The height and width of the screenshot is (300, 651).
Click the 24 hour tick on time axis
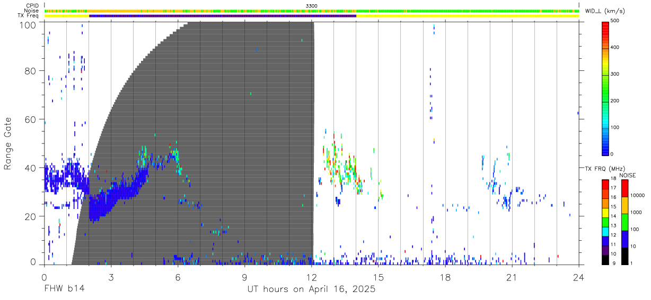tap(579, 277)
